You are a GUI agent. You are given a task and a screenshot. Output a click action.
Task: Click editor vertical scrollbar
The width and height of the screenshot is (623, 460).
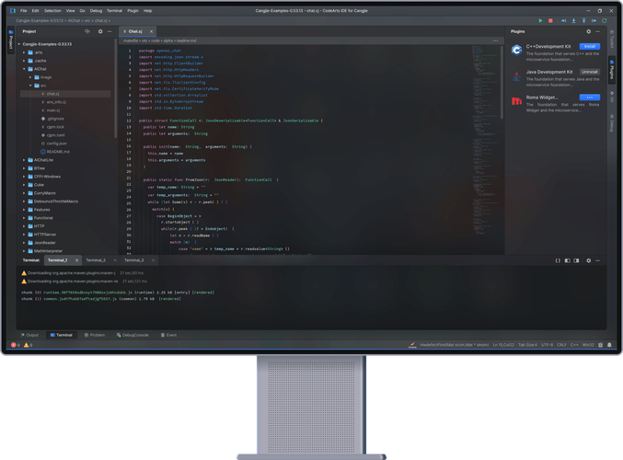[502, 82]
